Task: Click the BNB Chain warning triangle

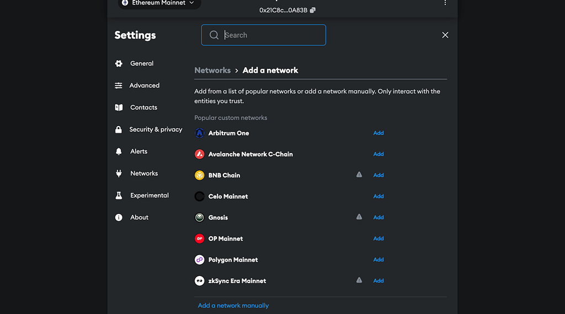Action: click(359, 175)
